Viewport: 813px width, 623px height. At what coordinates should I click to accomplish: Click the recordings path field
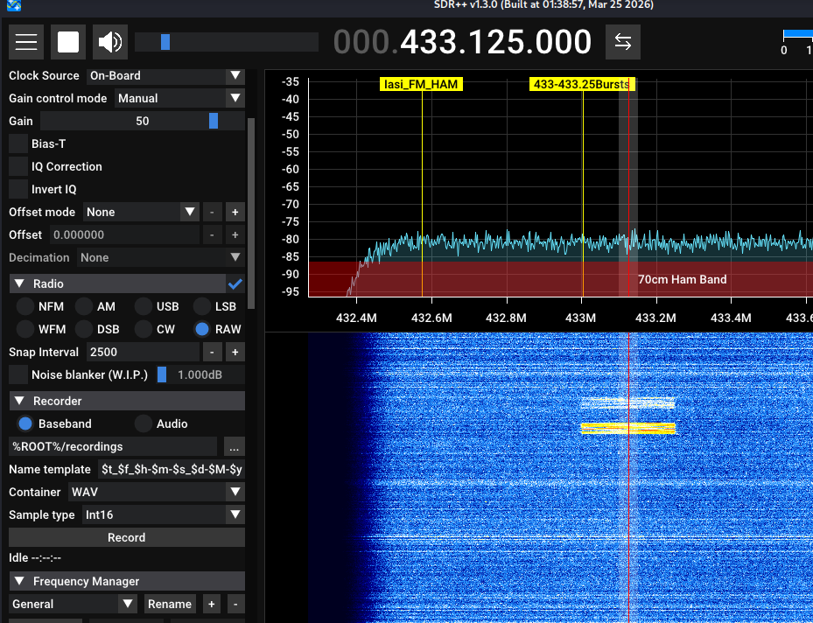[113, 447]
